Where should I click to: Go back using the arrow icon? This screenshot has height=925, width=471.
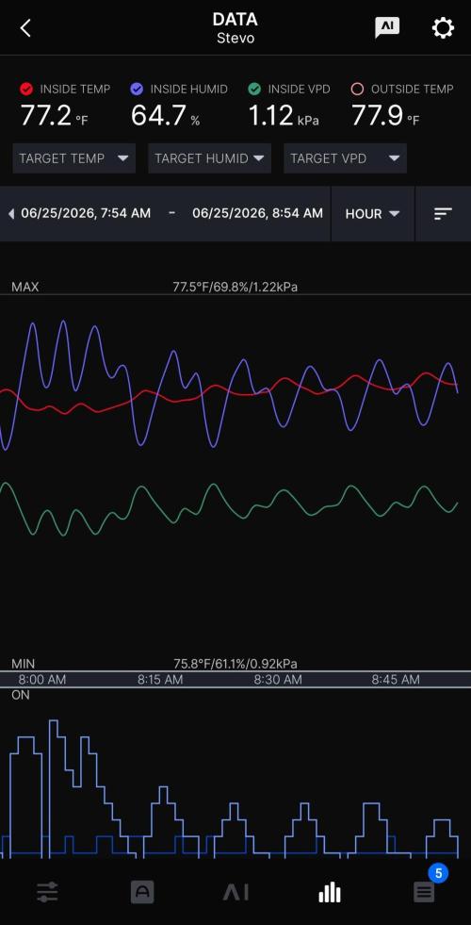(25, 27)
